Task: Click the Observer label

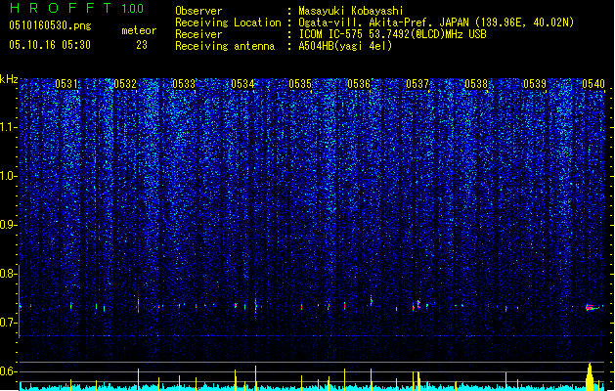Action: [198, 11]
